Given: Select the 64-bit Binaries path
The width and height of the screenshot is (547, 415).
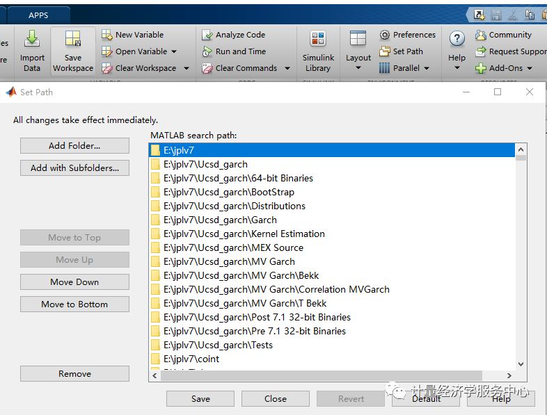Looking at the screenshot, I should coord(332,178).
